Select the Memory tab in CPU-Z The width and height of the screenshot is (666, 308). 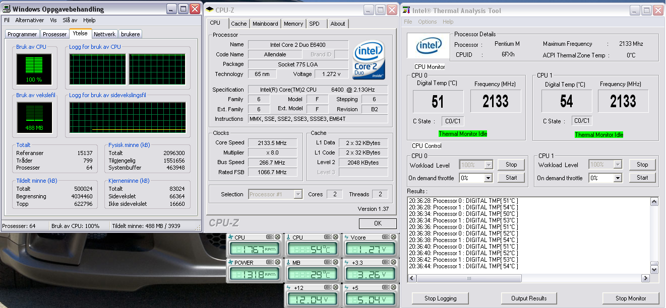click(x=293, y=24)
